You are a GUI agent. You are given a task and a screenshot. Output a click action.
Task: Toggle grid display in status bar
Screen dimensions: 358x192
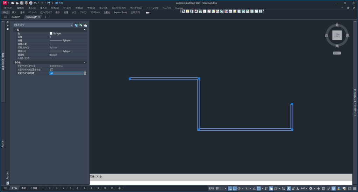pyautogui.click(x=217, y=188)
